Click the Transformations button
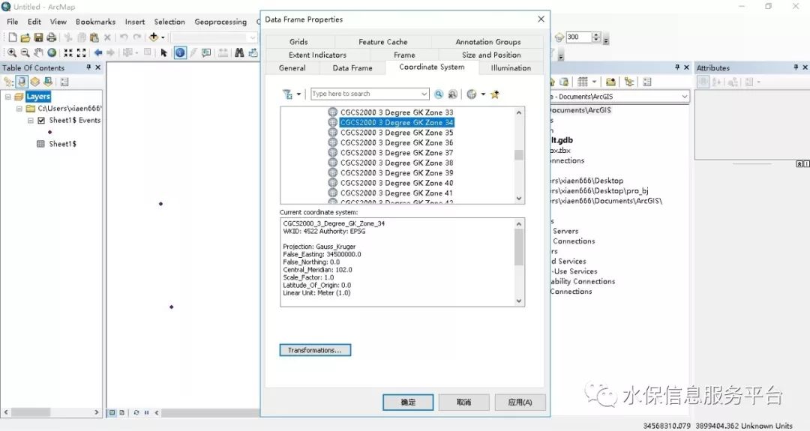Image resolution: width=810 pixels, height=431 pixels. click(x=315, y=350)
